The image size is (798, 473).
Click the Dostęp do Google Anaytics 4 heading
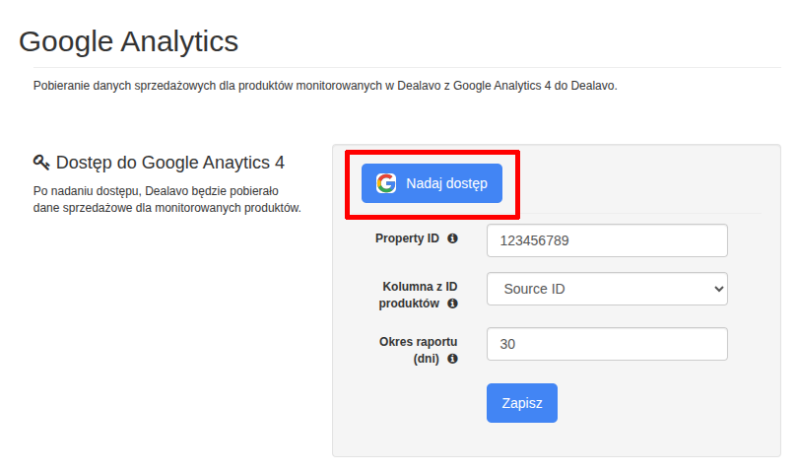(170, 163)
